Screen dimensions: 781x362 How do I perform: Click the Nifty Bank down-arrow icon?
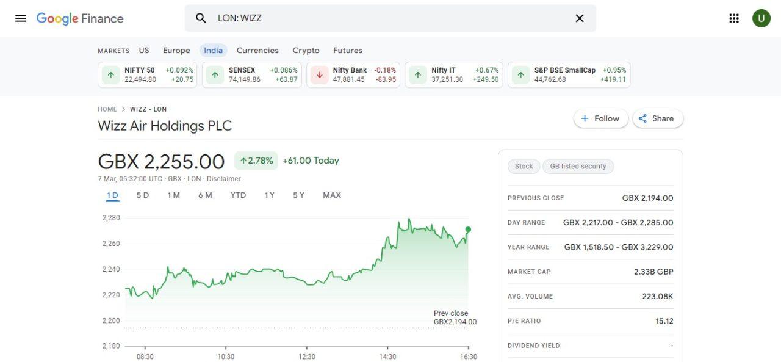(319, 75)
